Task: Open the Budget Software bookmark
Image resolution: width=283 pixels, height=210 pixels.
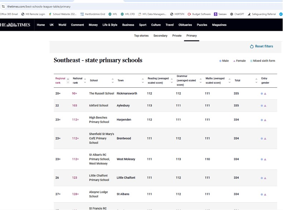Action: 199,14
